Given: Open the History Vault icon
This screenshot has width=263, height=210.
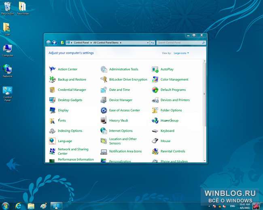Looking at the screenshot, I should pos(104,120).
